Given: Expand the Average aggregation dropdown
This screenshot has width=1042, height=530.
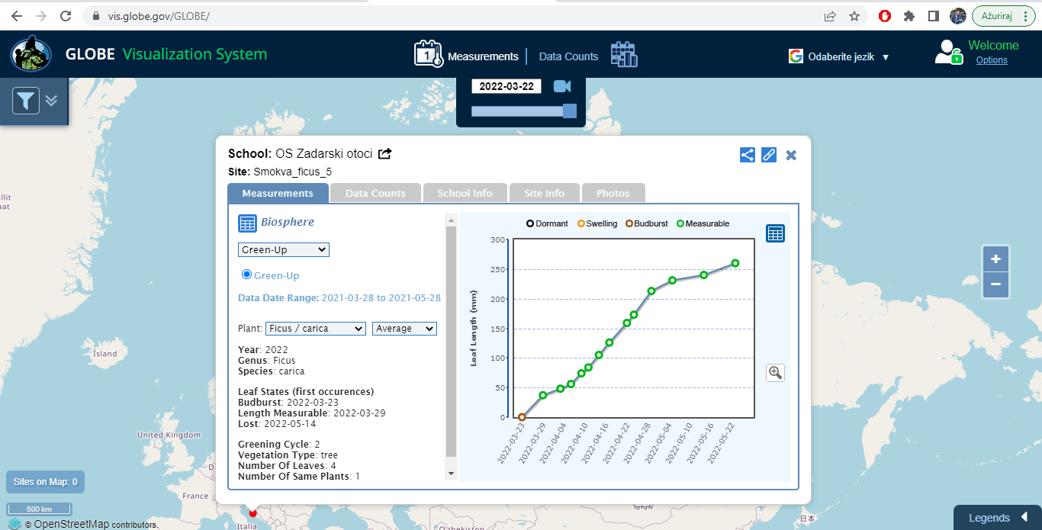Looking at the screenshot, I should tap(404, 329).
